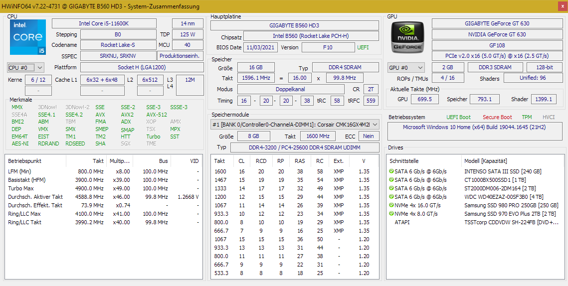
Task: Select the 1467 XMP timing row
Action: (295, 180)
